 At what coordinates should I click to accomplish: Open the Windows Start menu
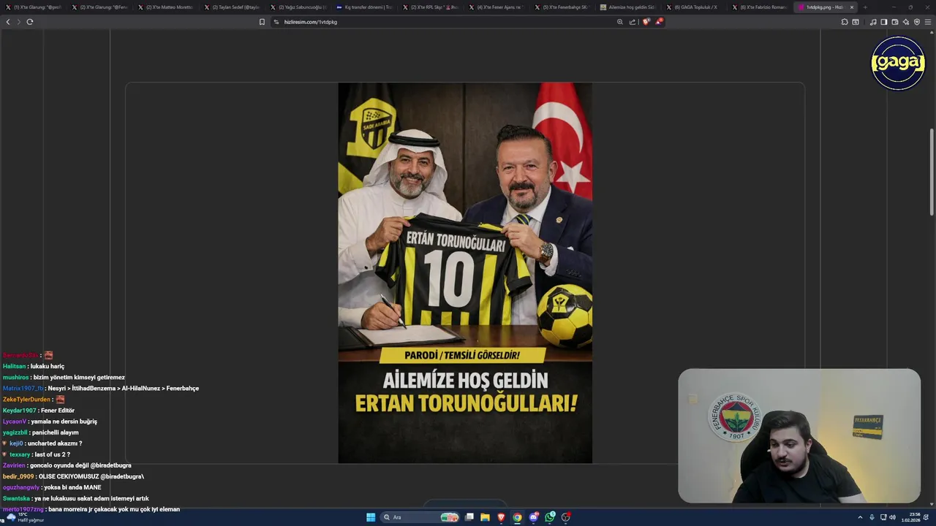(x=370, y=517)
